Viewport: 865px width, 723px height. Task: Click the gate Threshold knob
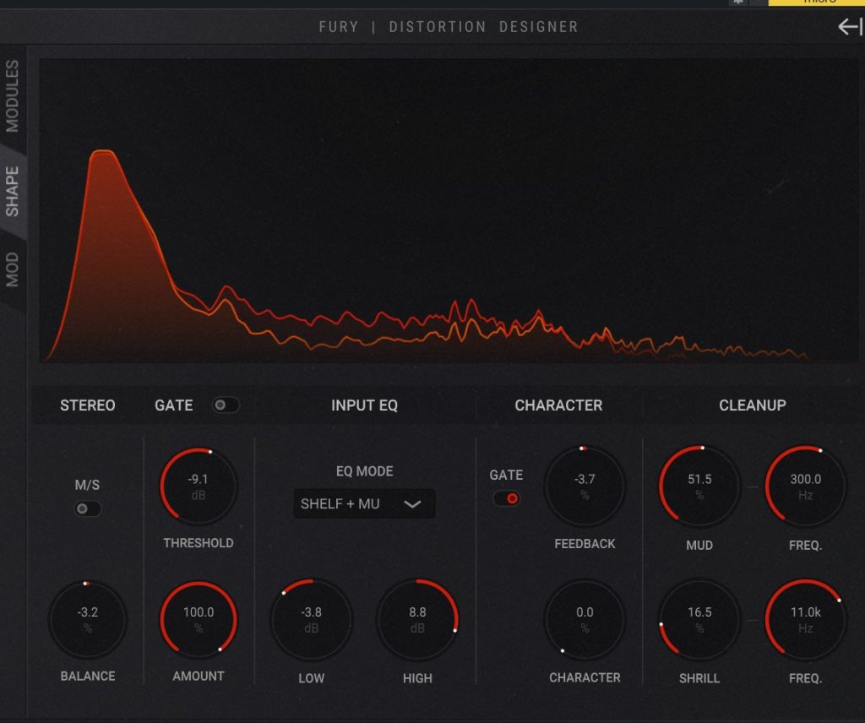[x=199, y=487]
